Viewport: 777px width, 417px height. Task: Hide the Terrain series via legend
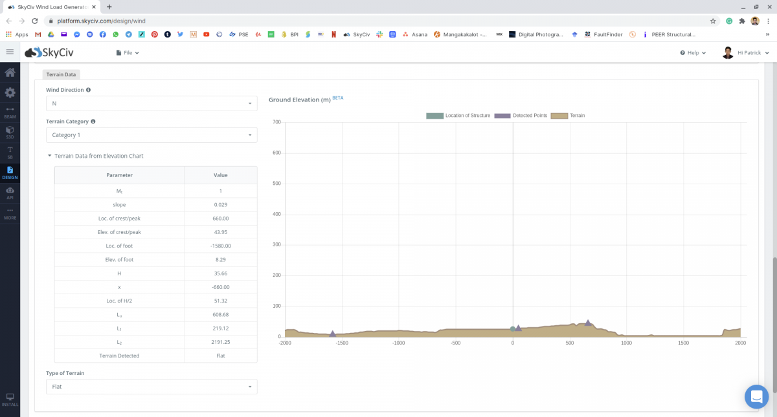[x=568, y=116]
